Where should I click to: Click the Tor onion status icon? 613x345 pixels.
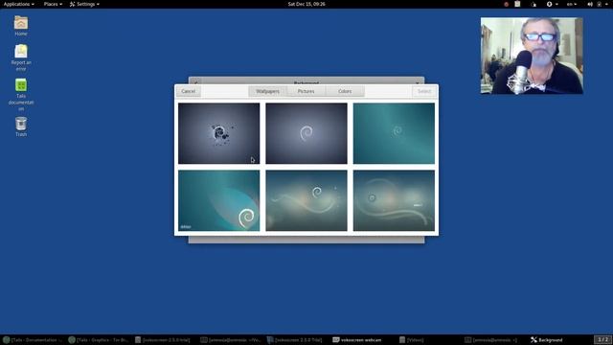534,4
